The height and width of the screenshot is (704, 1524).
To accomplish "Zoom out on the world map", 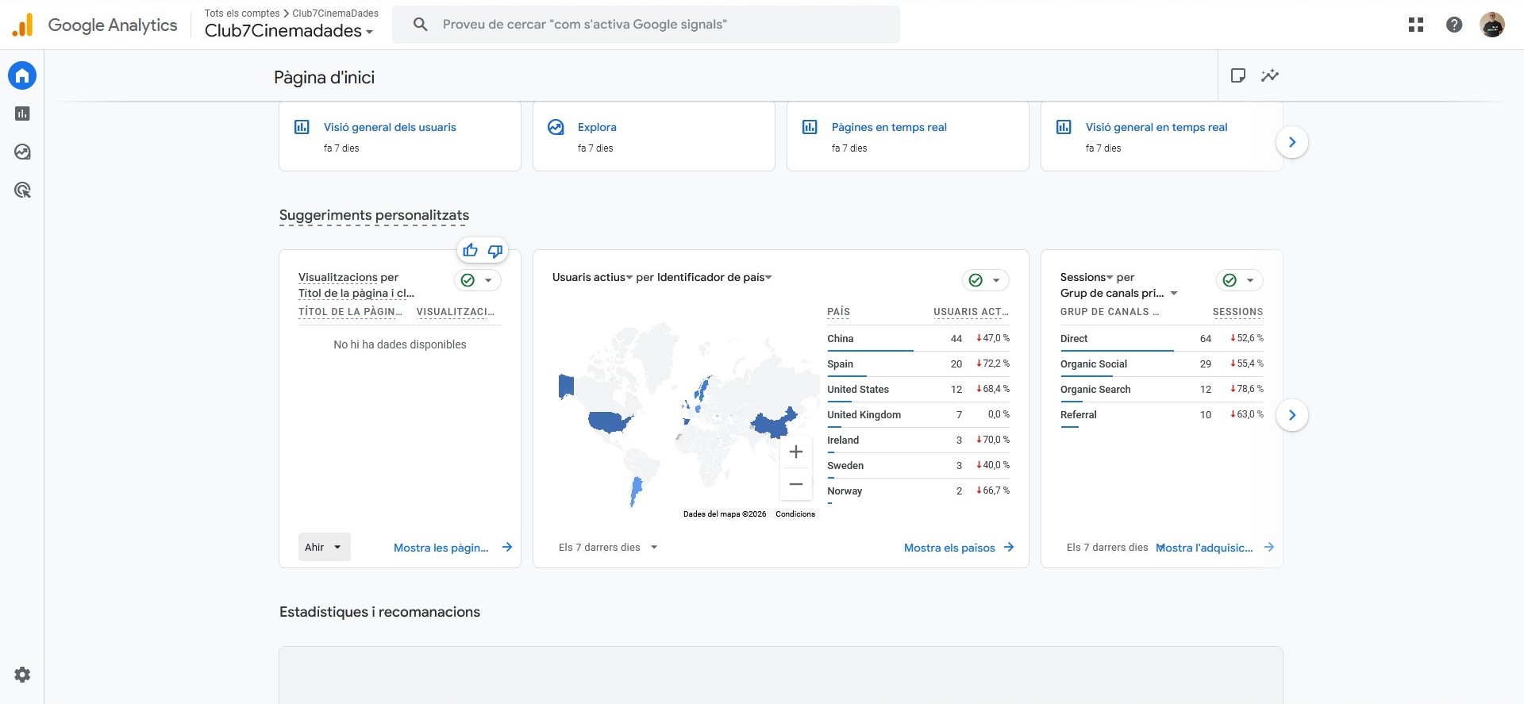I will click(796, 484).
